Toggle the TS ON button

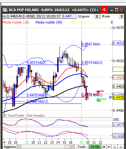pyautogui.click(x=95, y=147)
